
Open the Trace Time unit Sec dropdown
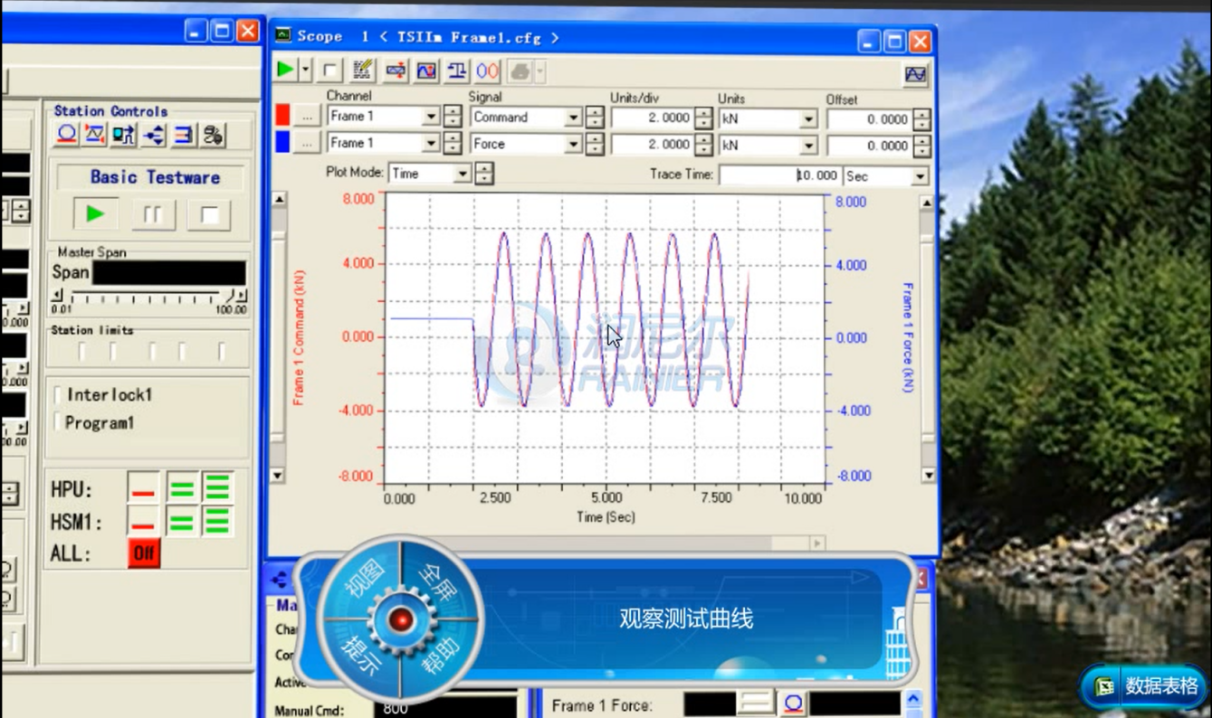920,176
